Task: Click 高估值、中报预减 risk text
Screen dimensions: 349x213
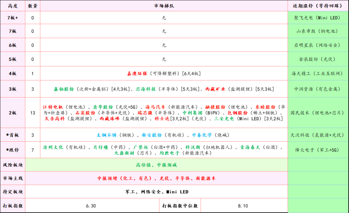Action: pyautogui.click(x=156, y=165)
